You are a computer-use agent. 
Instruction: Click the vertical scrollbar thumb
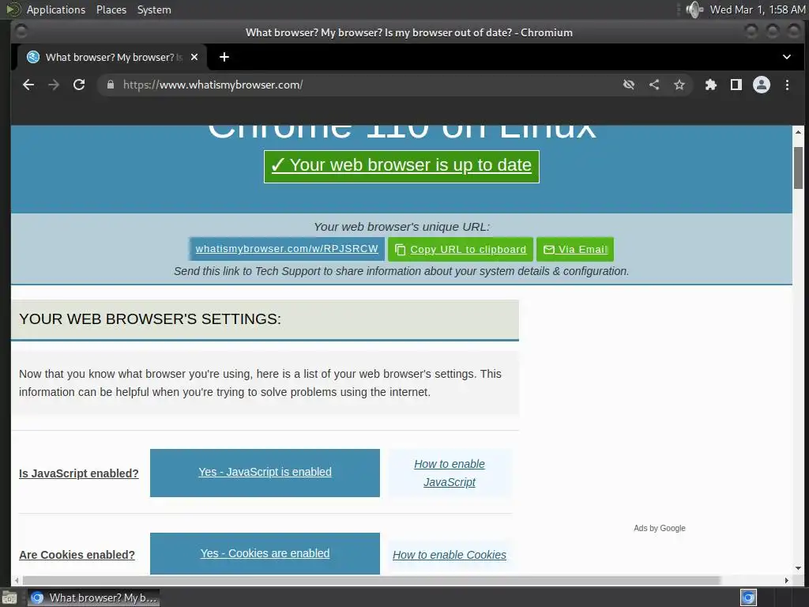(x=798, y=168)
